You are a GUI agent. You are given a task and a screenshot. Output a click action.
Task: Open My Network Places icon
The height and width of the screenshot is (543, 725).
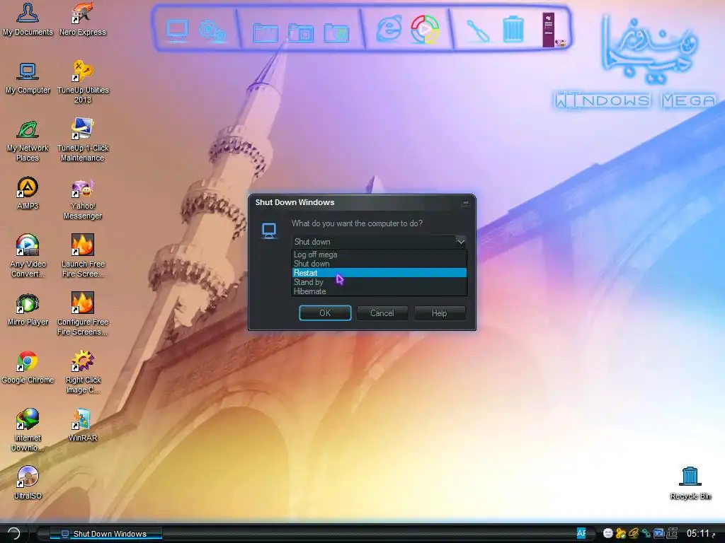pos(28,141)
